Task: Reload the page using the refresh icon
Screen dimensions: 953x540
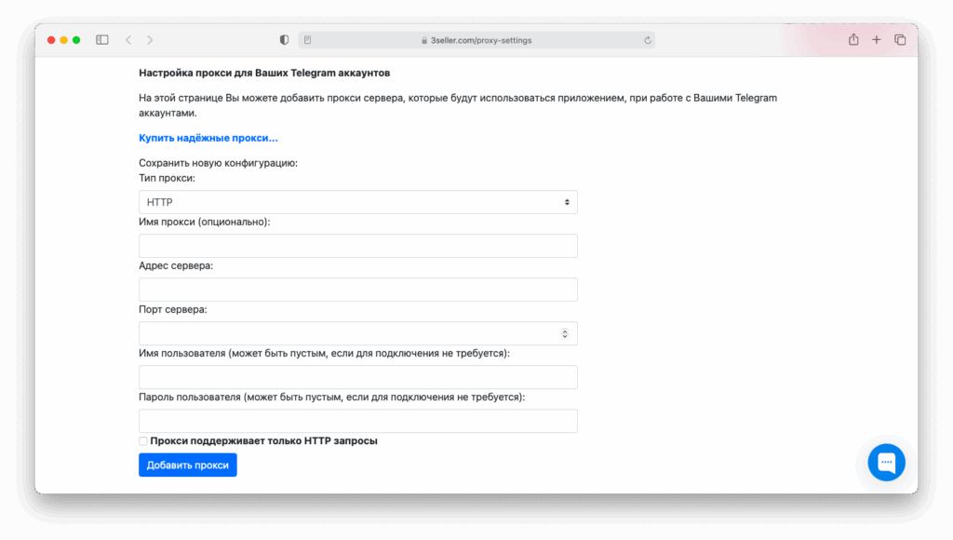Action: coord(648,40)
